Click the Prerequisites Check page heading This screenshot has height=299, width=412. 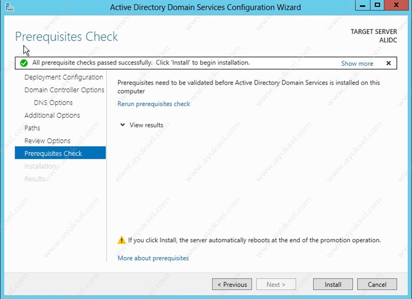66,36
